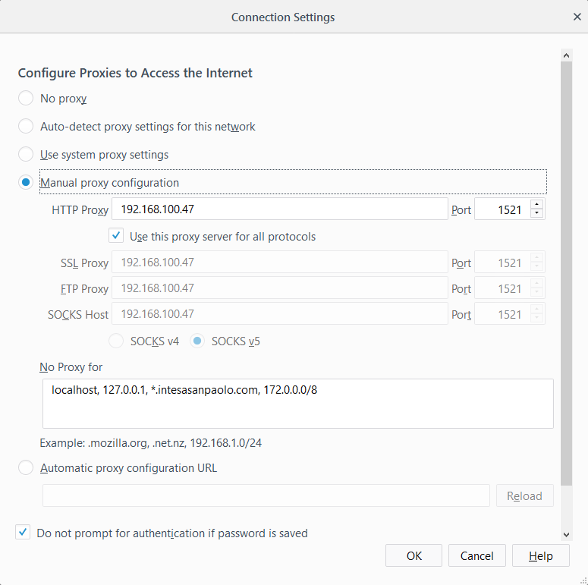Click the HTTP Proxy port number field
This screenshot has width=588, height=585.
[x=502, y=209]
